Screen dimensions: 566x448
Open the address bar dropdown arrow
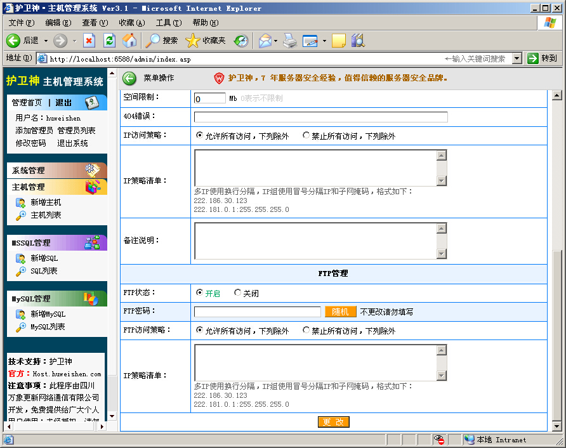(517, 58)
